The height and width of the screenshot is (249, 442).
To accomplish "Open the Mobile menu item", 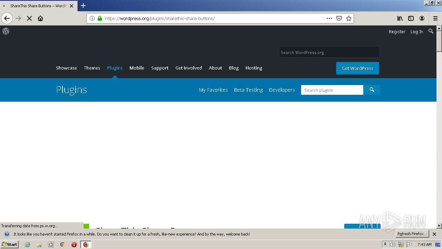I will (x=137, y=68).
